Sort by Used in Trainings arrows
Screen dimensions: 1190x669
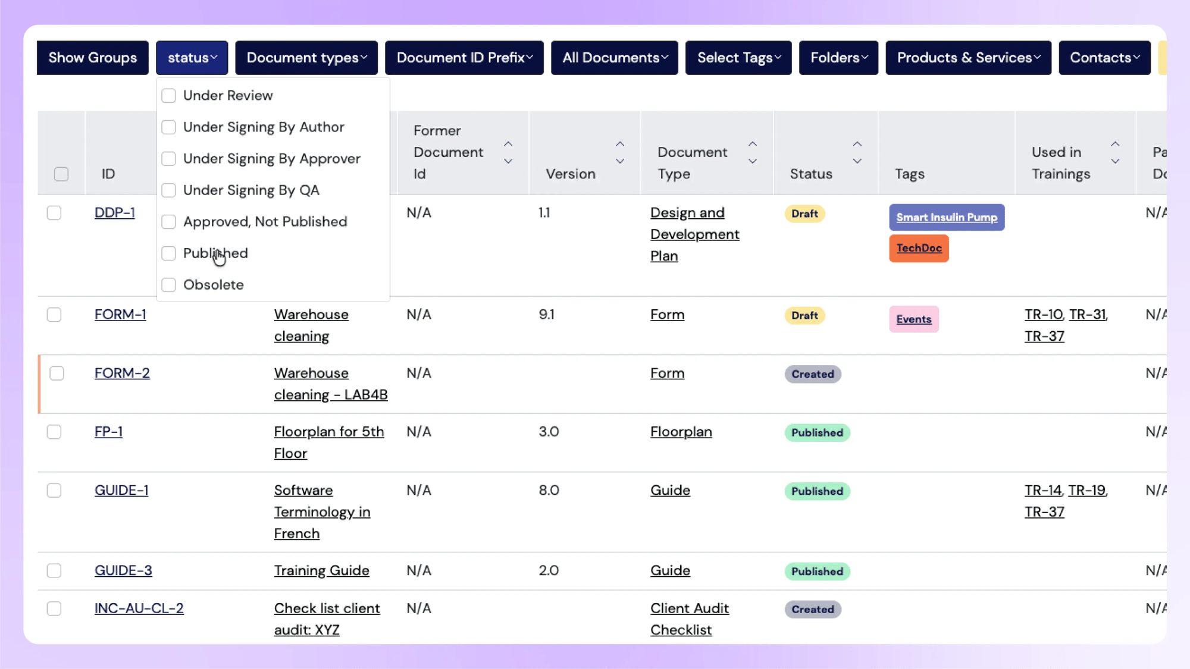tap(1114, 153)
